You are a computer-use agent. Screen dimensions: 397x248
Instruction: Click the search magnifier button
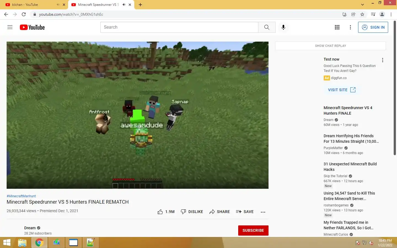click(x=267, y=27)
